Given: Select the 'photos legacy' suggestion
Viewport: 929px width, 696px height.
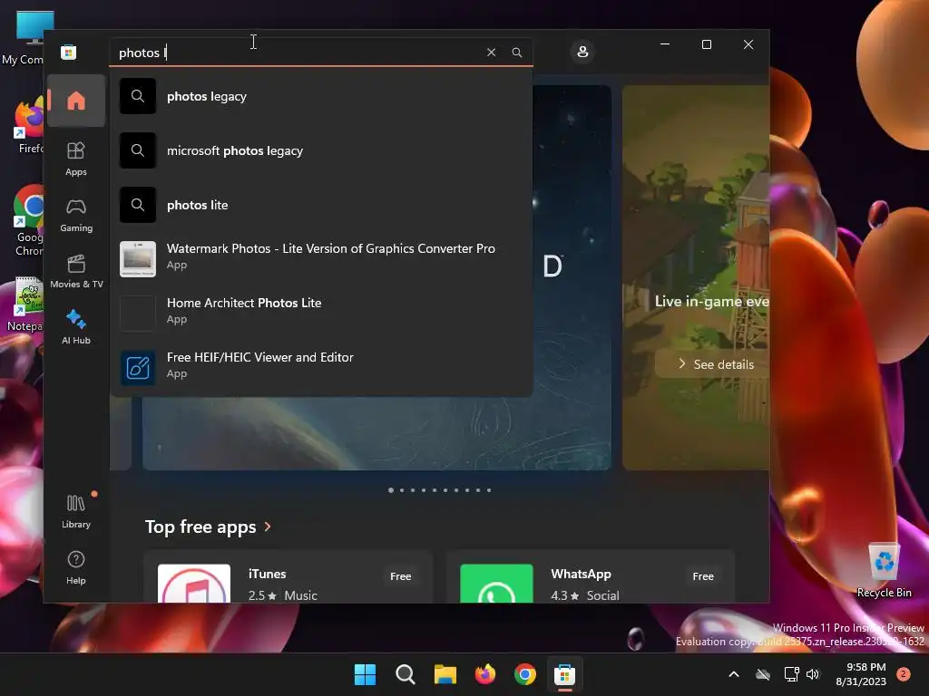Looking at the screenshot, I should coord(321,96).
